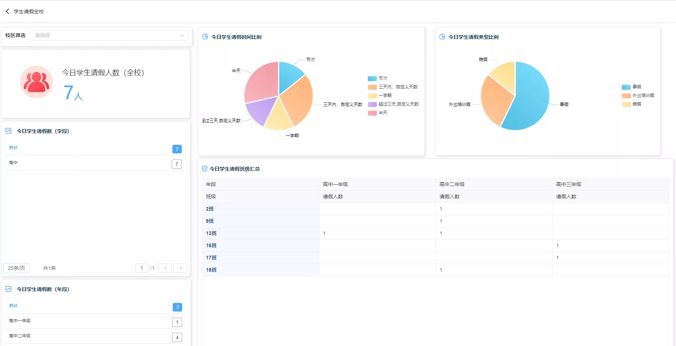Toggle the 外出培训假 legend item
This screenshot has width=676, height=346.
[x=638, y=96]
